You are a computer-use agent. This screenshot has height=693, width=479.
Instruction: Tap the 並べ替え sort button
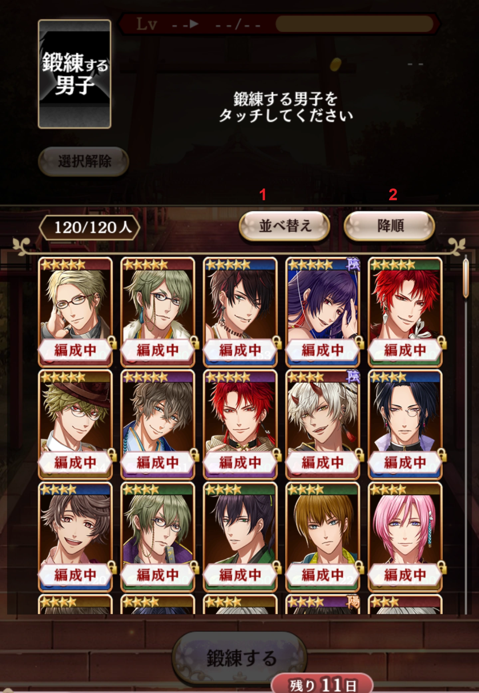click(284, 226)
